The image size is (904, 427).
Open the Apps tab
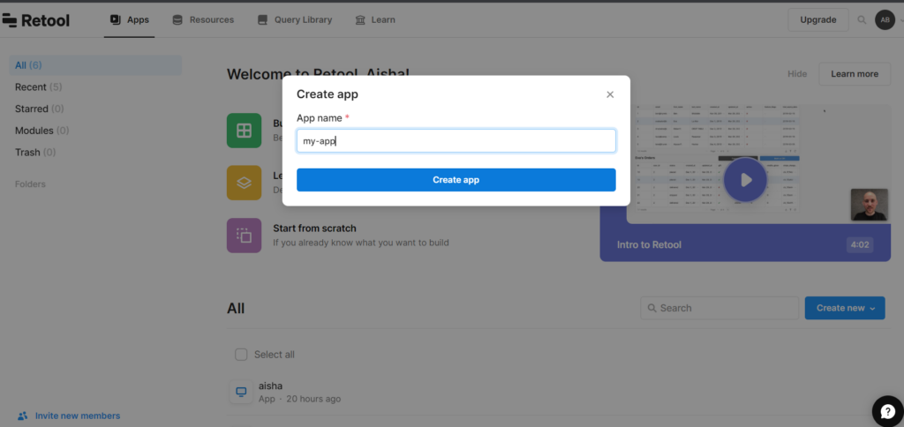click(x=129, y=19)
